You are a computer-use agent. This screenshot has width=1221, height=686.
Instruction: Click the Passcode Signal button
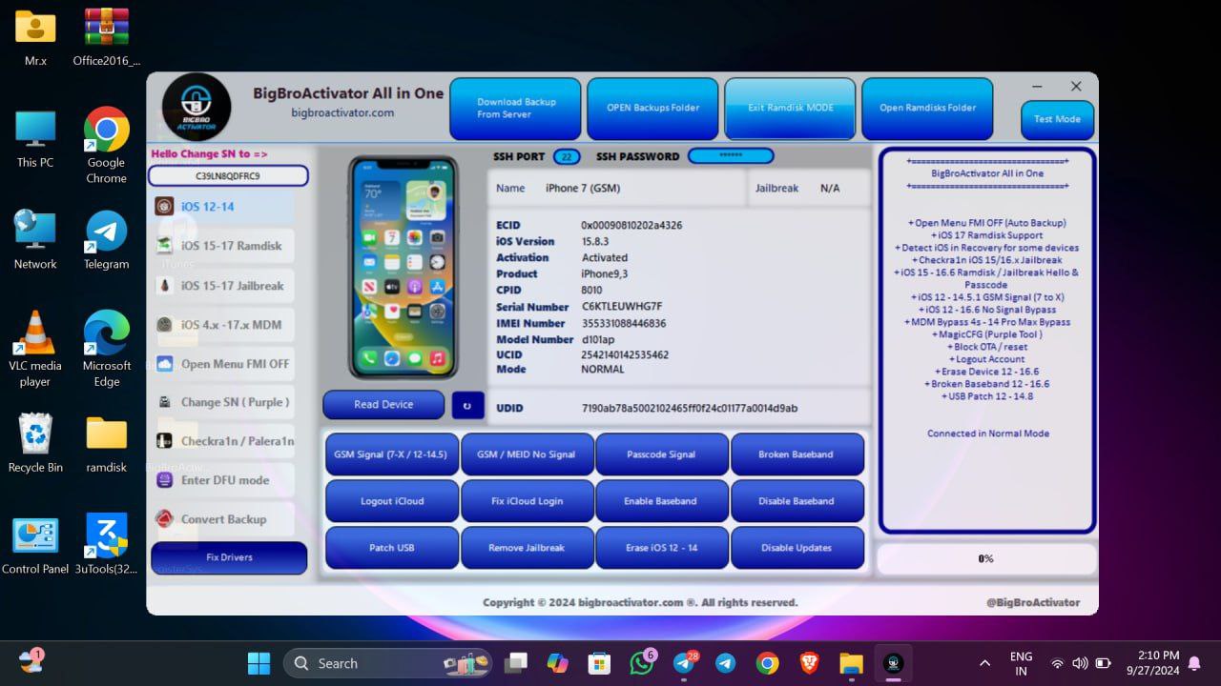[x=662, y=454]
